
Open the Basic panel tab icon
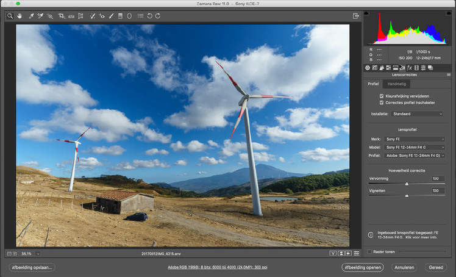click(x=368, y=68)
